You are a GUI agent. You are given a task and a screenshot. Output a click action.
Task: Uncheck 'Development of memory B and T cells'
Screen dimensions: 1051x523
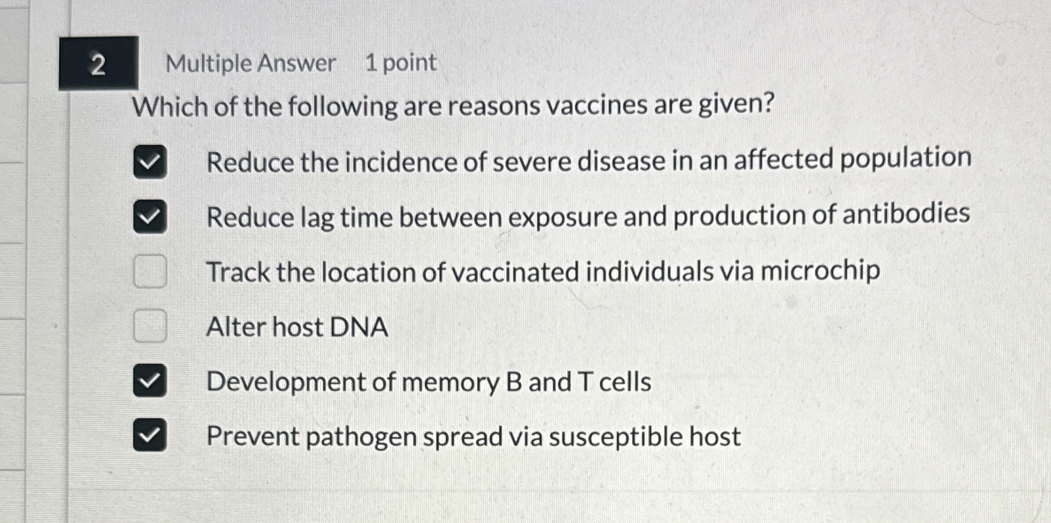coord(149,381)
